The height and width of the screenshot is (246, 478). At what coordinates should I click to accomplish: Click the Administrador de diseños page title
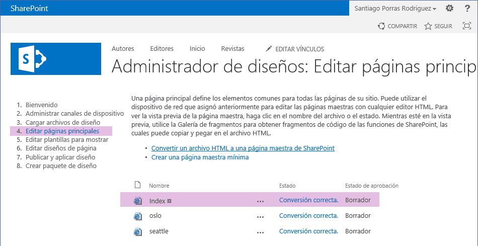293,67
